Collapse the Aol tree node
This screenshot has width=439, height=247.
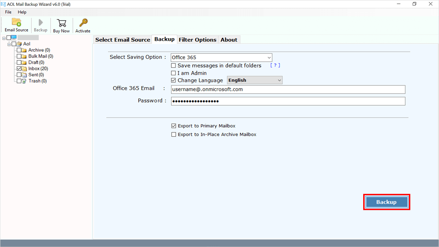9,44
